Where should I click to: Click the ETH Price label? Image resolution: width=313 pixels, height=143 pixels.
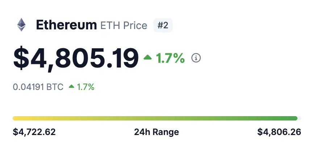(124, 25)
